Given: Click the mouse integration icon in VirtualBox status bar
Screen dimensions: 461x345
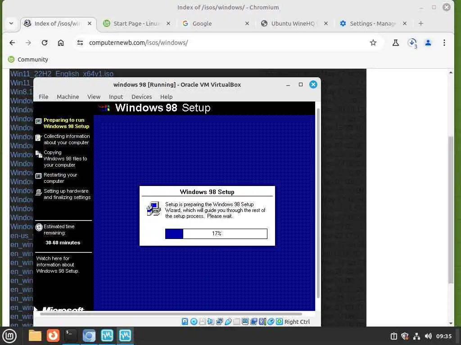Looking at the screenshot, I should (x=271, y=322).
